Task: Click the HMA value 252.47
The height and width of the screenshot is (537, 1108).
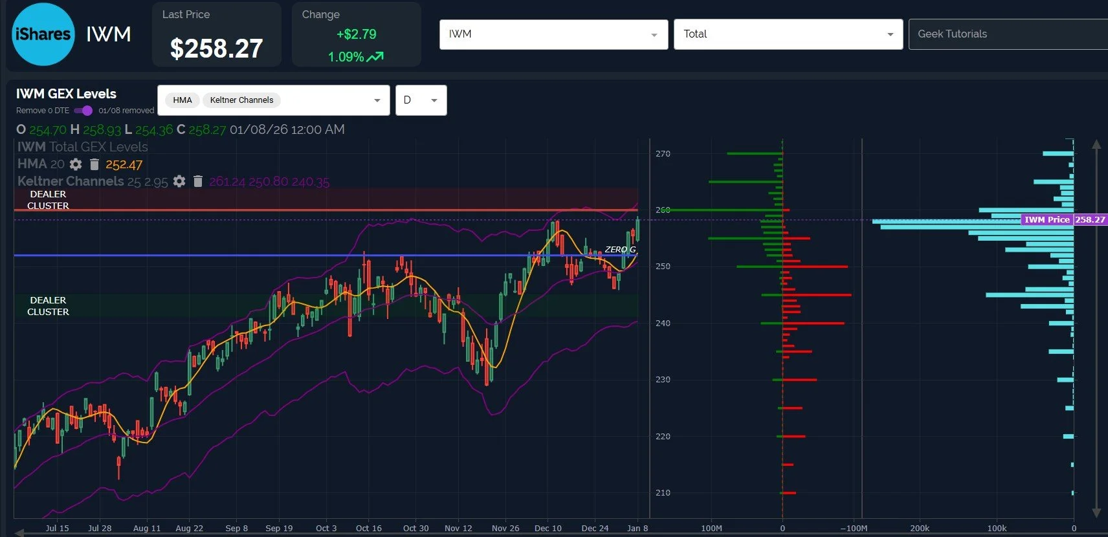Action: point(124,164)
